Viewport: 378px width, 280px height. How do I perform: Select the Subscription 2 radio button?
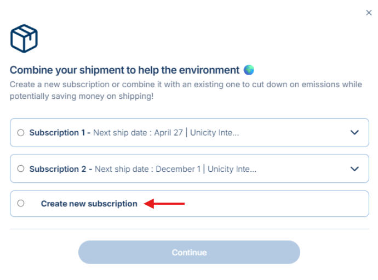pos(21,169)
